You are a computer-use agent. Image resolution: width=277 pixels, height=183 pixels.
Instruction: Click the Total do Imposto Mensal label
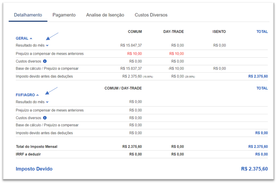point(36,147)
